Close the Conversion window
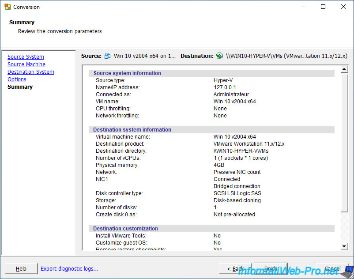354x279 pixels. [343, 7]
